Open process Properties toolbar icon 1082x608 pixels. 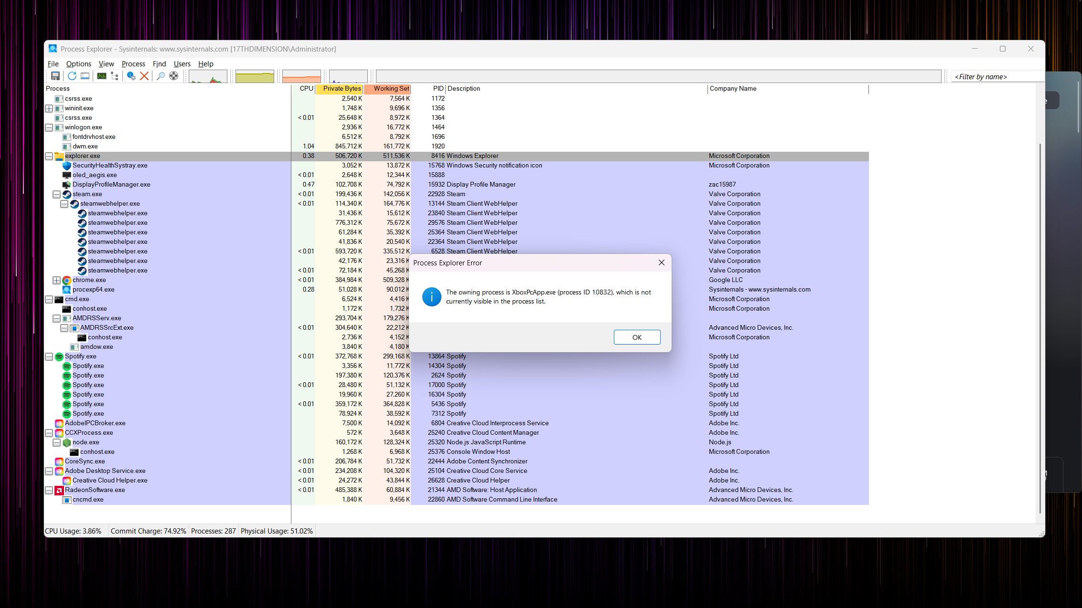[131, 76]
